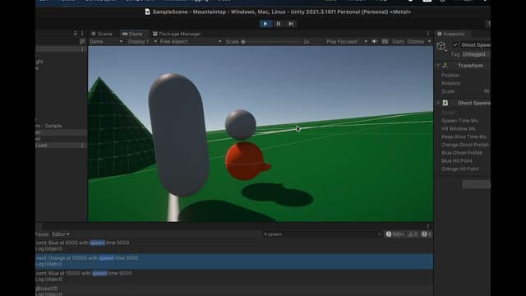526x296 pixels.
Task: Click the keyboard shortcuts icon in Game toolbar
Action: pyautogui.click(x=385, y=42)
